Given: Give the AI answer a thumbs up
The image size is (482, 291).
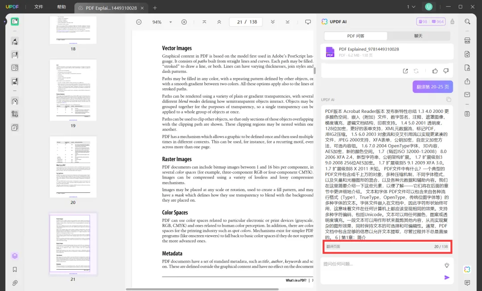Looking at the screenshot, I should tap(435, 71).
